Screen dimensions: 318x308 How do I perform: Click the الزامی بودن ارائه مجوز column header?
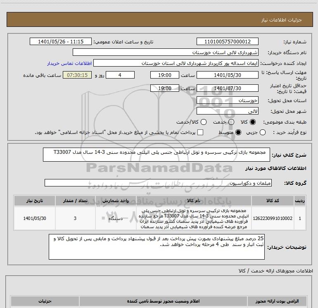tap(277, 301)
